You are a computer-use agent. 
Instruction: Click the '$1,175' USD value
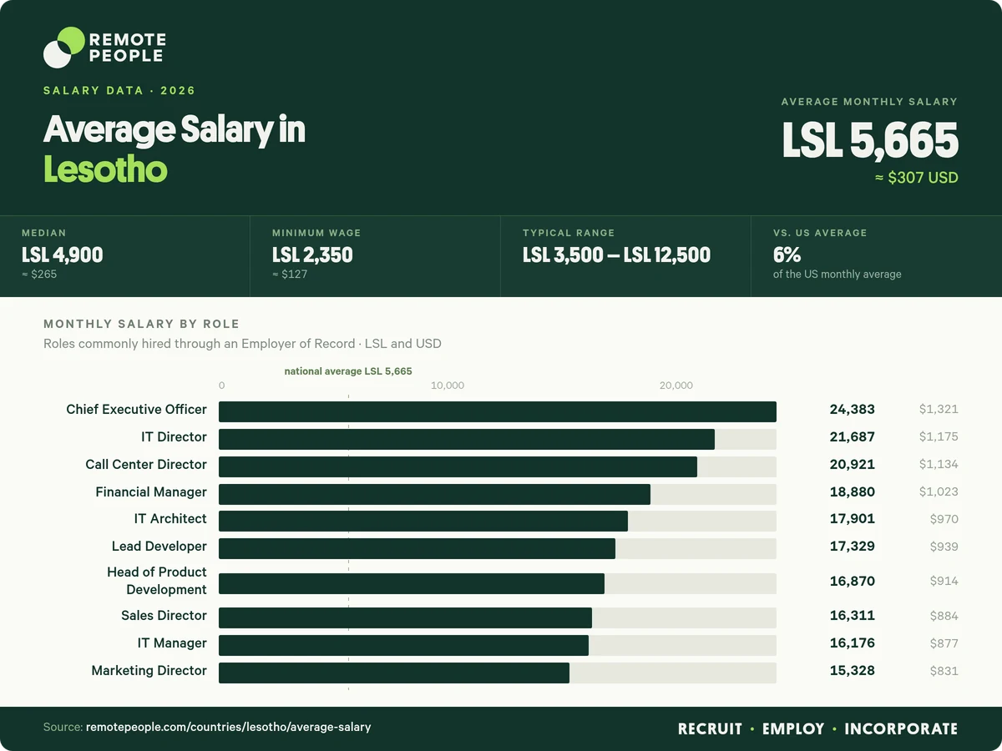939,437
